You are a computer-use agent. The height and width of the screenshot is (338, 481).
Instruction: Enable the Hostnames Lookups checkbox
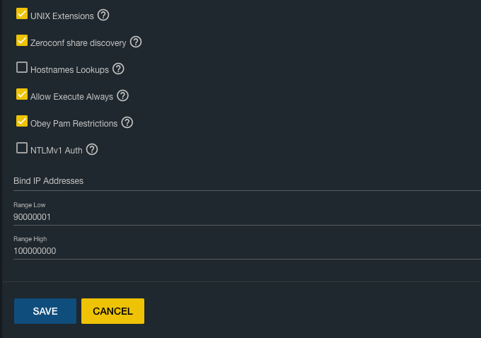(x=22, y=68)
